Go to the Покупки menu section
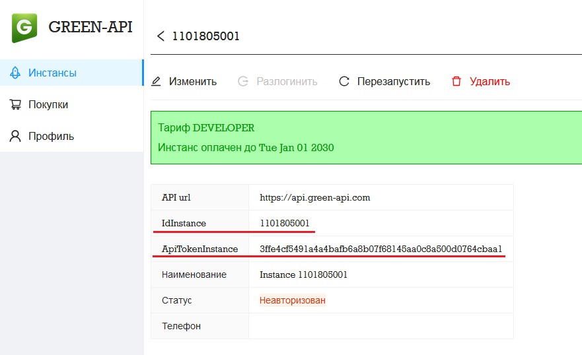 tap(48, 104)
